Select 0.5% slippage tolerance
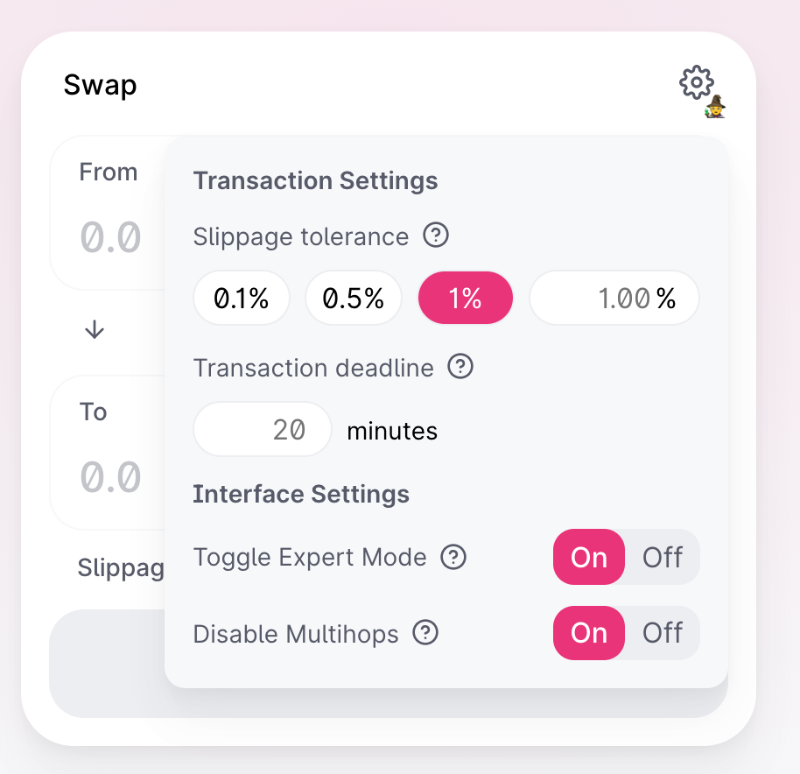 click(353, 298)
